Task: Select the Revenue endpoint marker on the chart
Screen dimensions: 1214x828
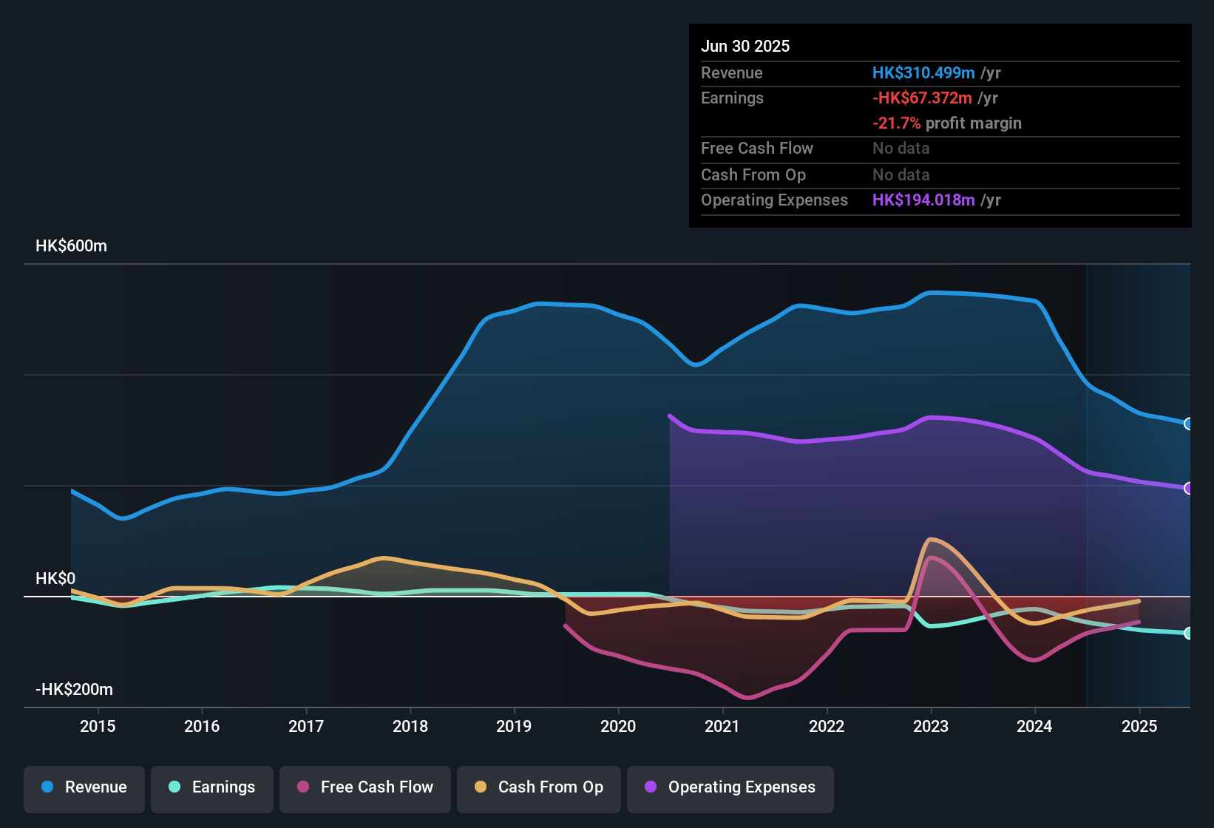Action: point(1188,423)
